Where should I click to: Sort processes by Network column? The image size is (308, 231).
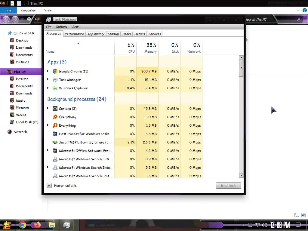point(192,48)
